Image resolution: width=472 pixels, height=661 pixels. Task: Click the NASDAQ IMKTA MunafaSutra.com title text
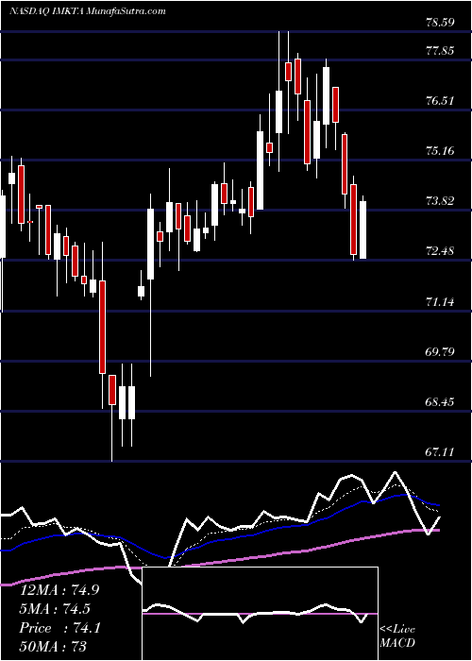click(x=88, y=11)
